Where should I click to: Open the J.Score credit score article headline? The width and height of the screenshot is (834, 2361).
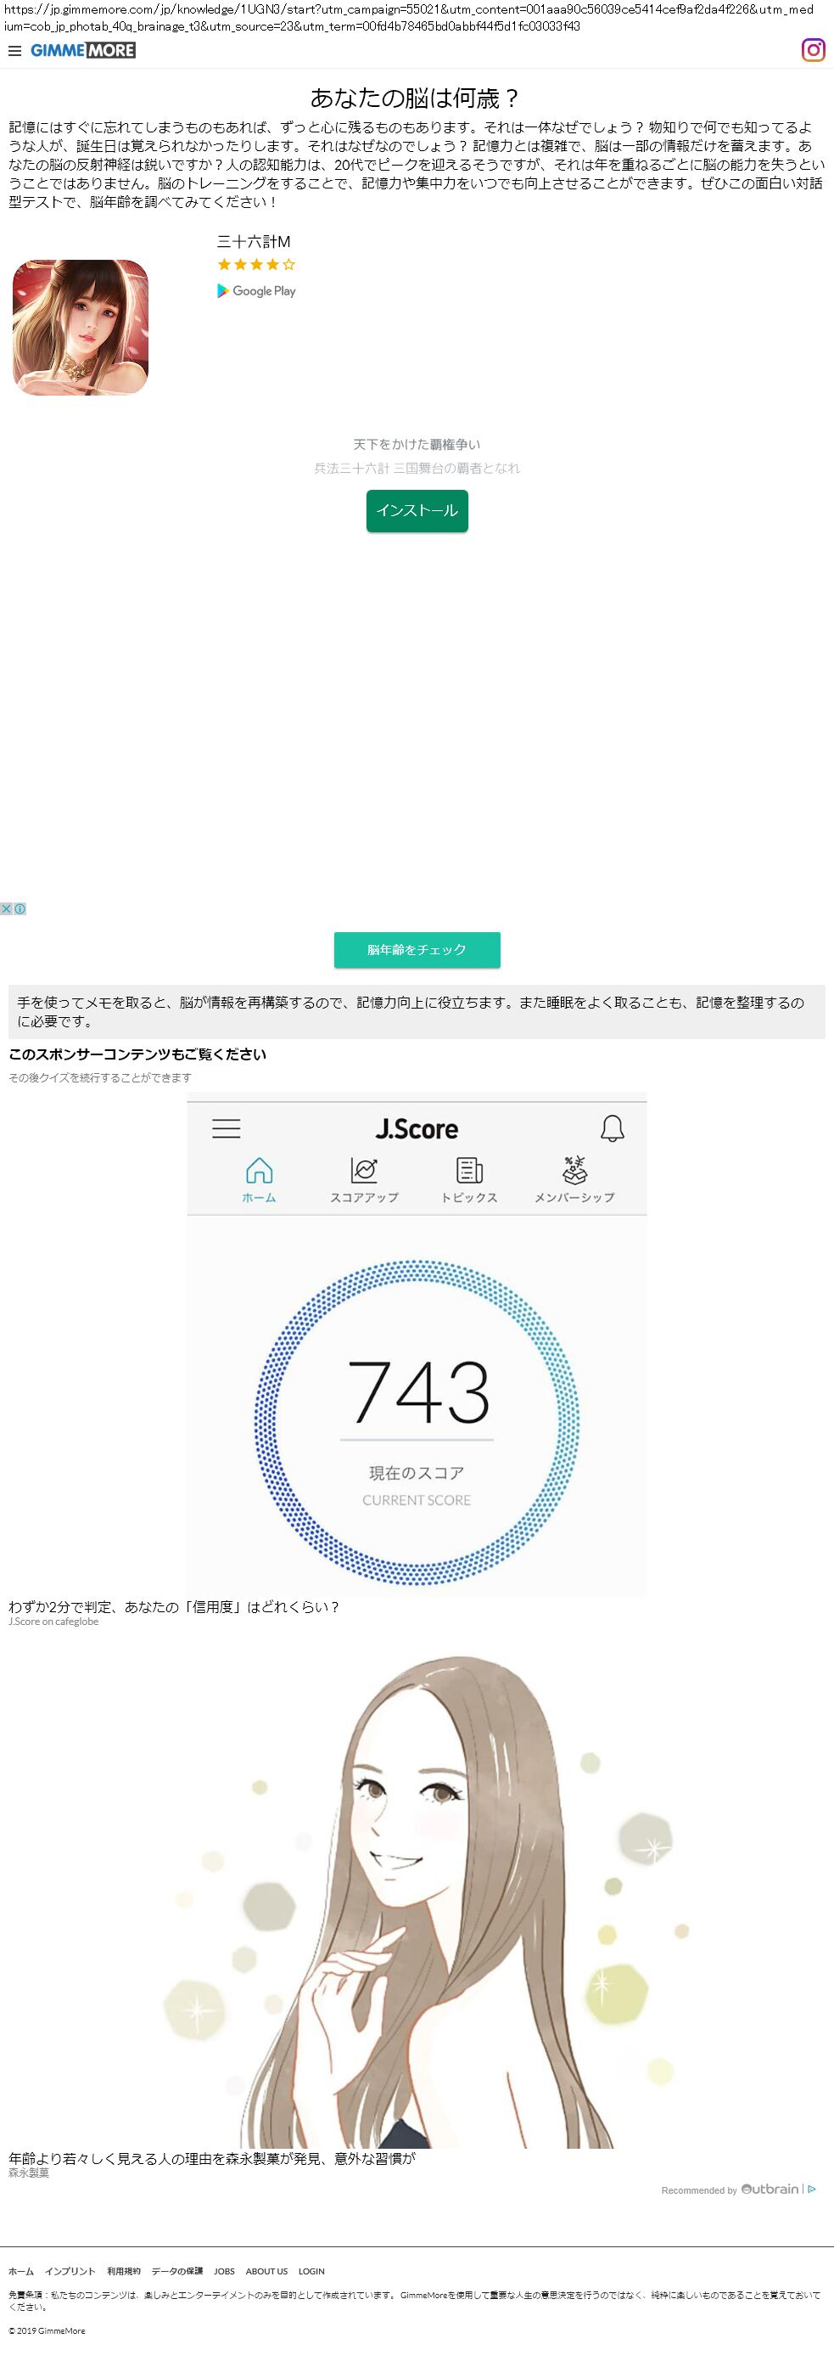tap(174, 1607)
